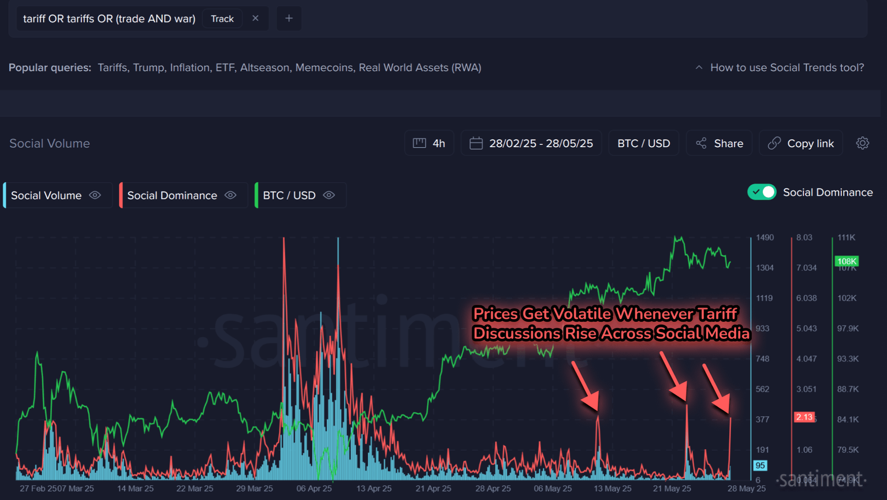This screenshot has width=887, height=500.
Task: Click the Copy link button
Action: click(800, 143)
